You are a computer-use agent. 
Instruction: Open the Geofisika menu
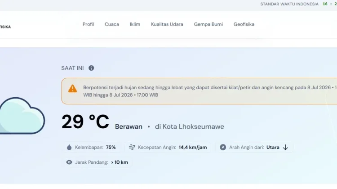pos(244,24)
